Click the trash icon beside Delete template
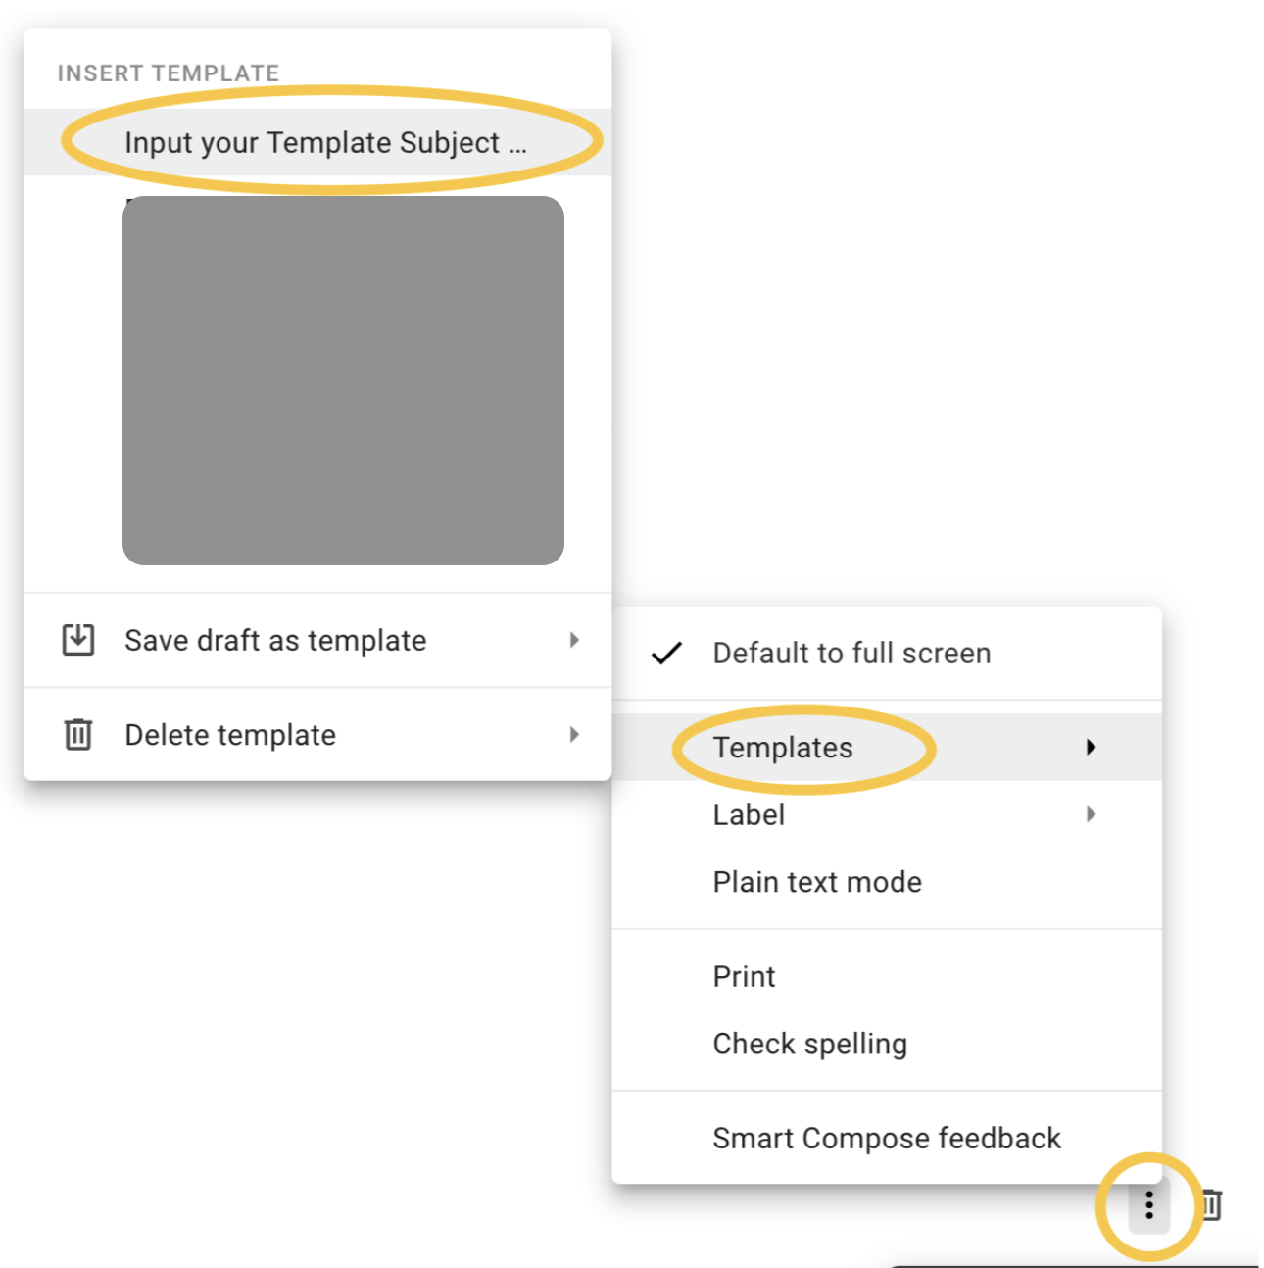 77,734
